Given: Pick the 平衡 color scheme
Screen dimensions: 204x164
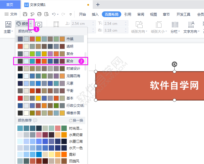Looking at the screenshot, I should pos(50,91).
